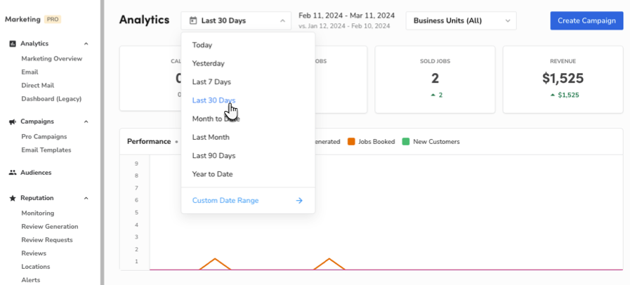630x285 pixels.
Task: Click the Reputation star icon
Action: (x=13, y=198)
